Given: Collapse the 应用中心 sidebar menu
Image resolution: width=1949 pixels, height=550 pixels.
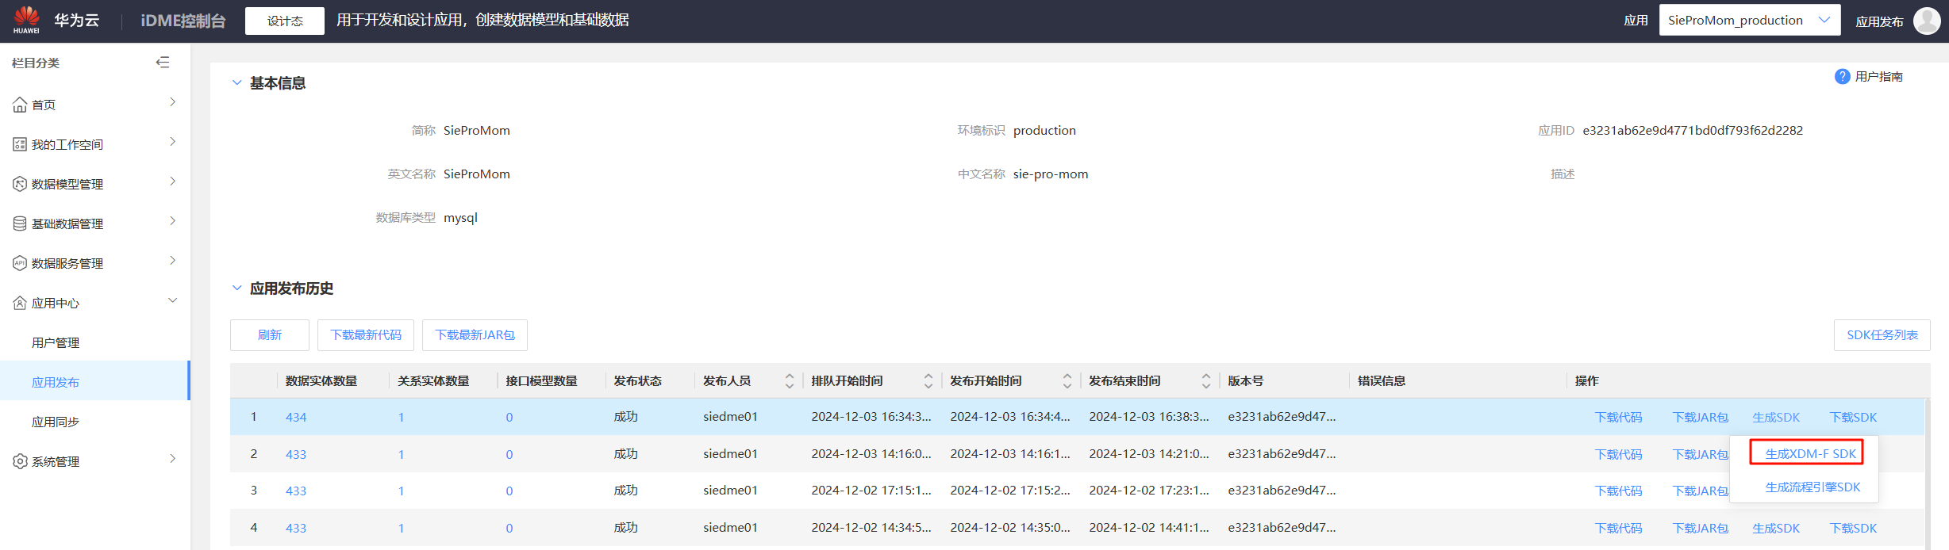Looking at the screenshot, I should 172,300.
